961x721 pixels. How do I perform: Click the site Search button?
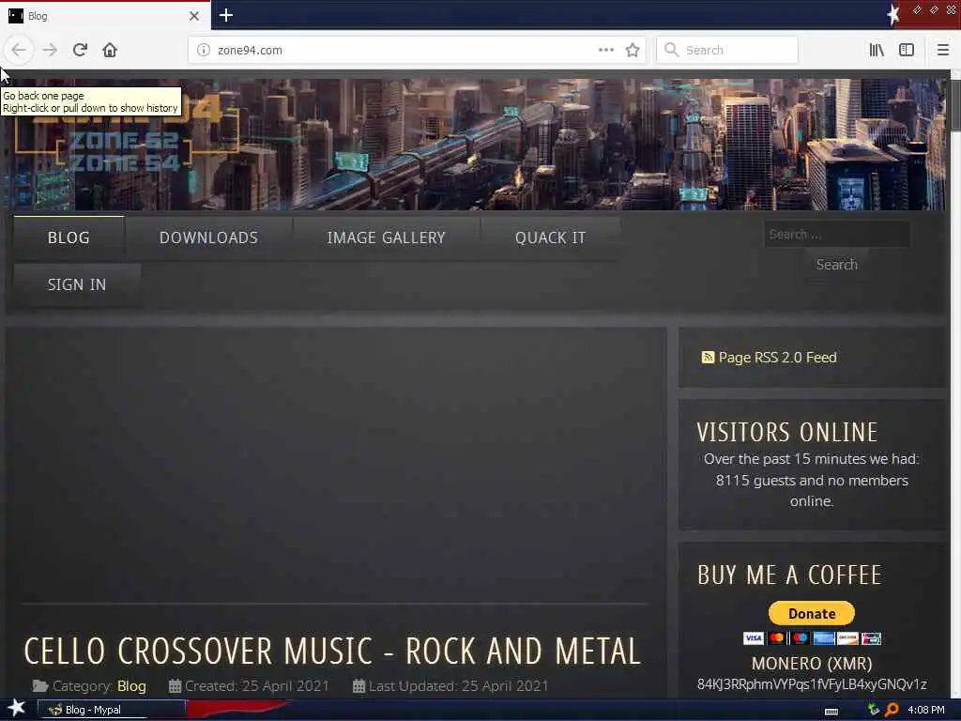[836, 265]
